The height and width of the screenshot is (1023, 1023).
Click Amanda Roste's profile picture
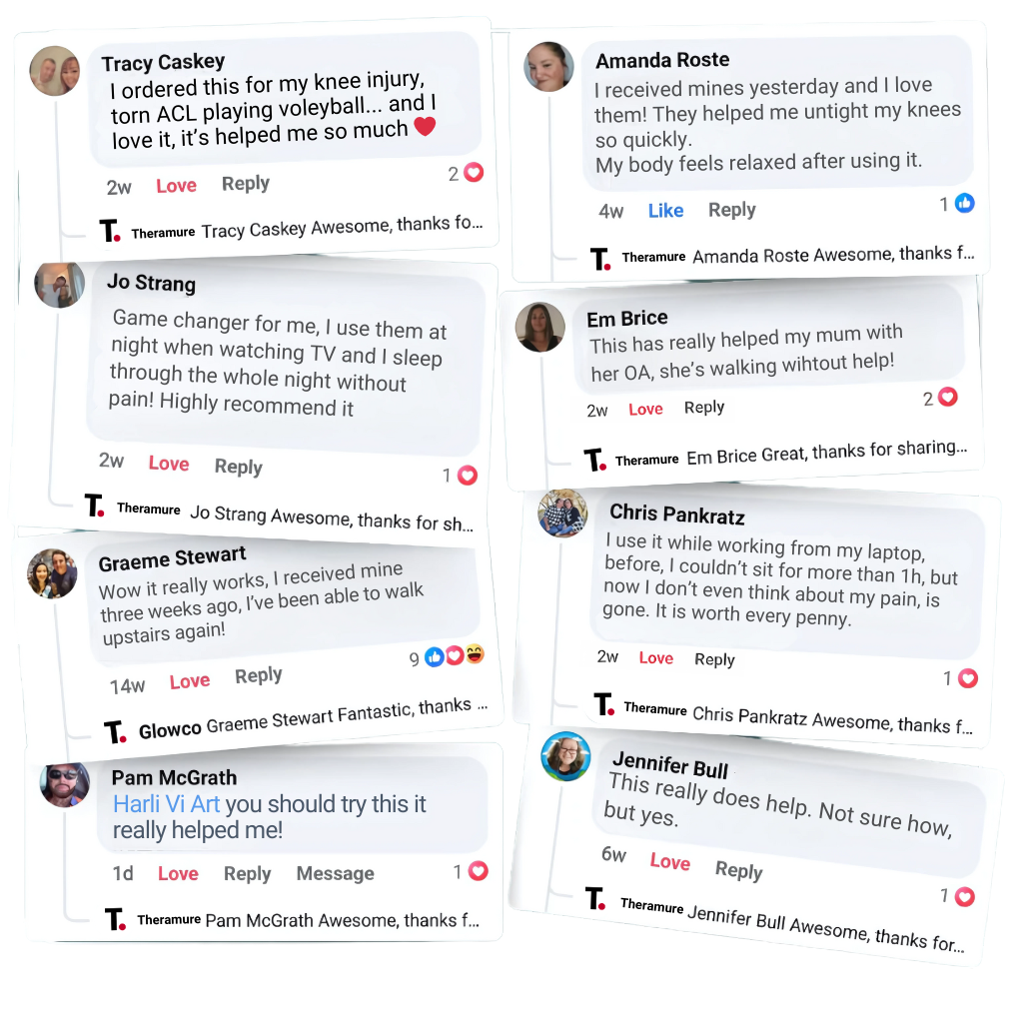[548, 67]
